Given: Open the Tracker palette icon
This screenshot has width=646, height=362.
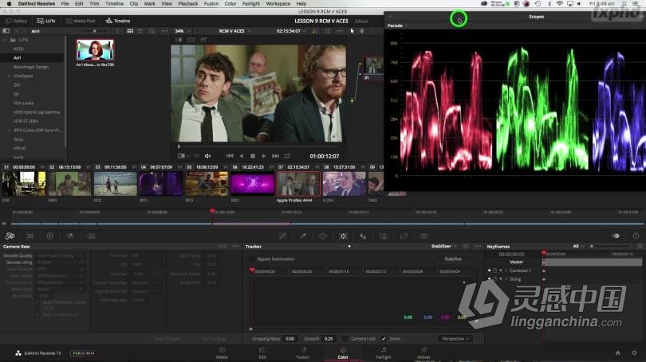Looking at the screenshot, I should click(x=343, y=236).
